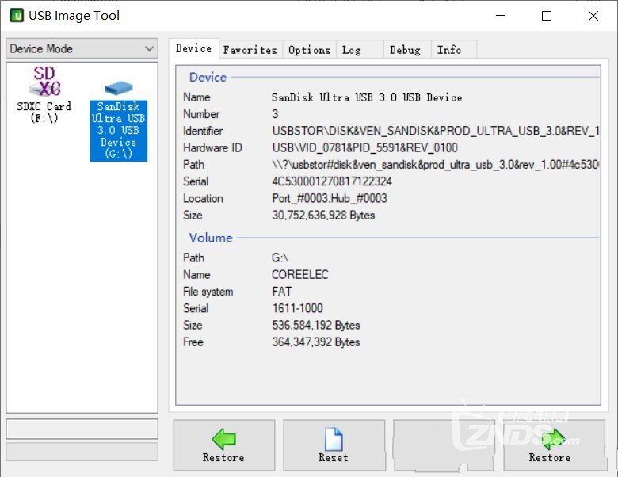The height and width of the screenshot is (477, 618).
Task: Click Hardware ID value USB\VID_0781&PID_5591&REV_0100
Action: tap(365, 148)
